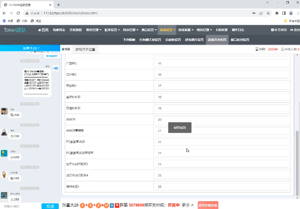Open a new browser tab with plus icon
The image size is (300, 209).
[x=59, y=5]
